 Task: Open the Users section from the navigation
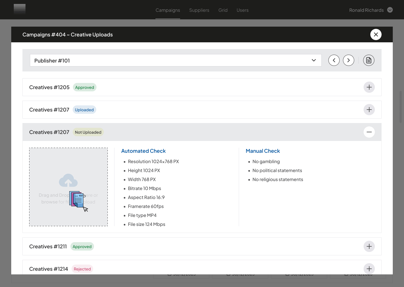click(x=242, y=10)
